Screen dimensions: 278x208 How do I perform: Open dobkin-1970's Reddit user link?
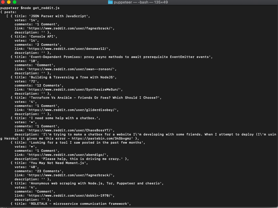coord(72,195)
